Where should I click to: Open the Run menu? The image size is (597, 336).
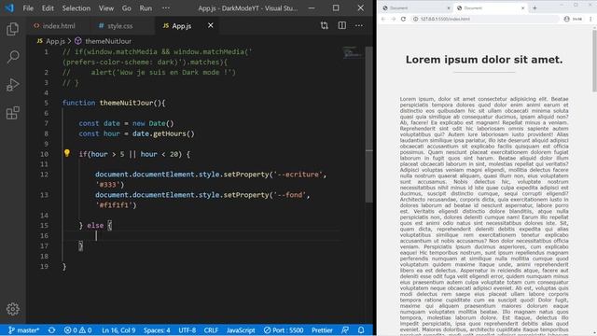tap(146, 8)
